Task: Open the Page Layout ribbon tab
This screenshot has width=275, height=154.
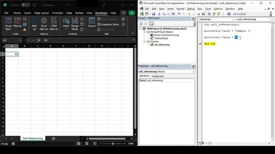Action: coord(41,13)
